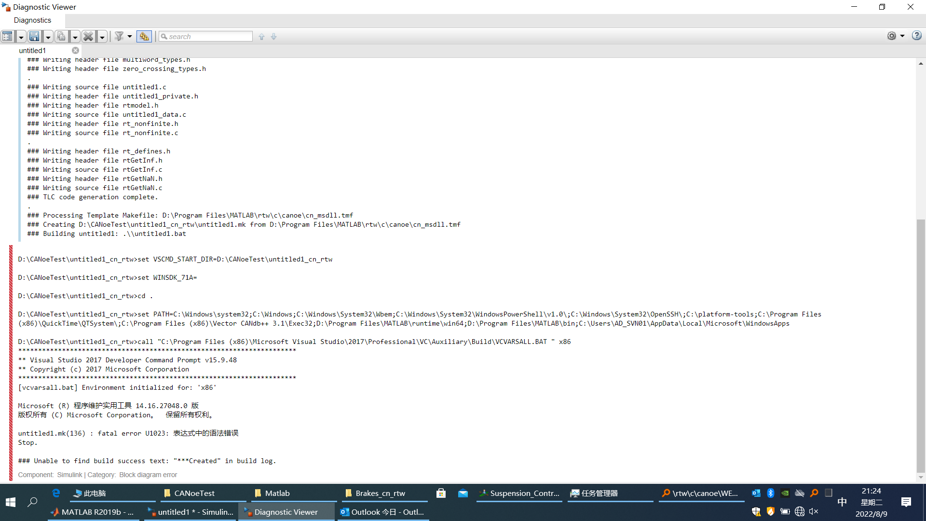Select the search field in Diagnostic Viewer
Image resolution: width=926 pixels, height=521 pixels.
pyautogui.click(x=206, y=36)
